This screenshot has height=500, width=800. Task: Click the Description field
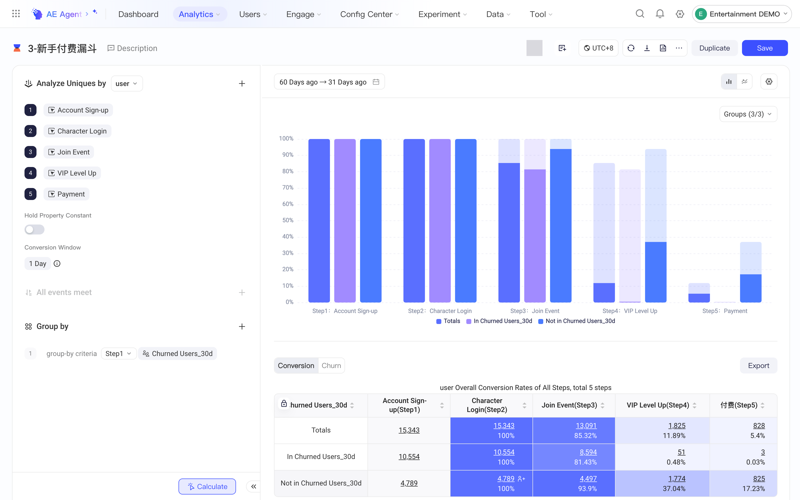[x=132, y=48]
